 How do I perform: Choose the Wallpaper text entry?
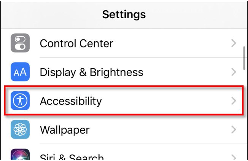coord(65,130)
